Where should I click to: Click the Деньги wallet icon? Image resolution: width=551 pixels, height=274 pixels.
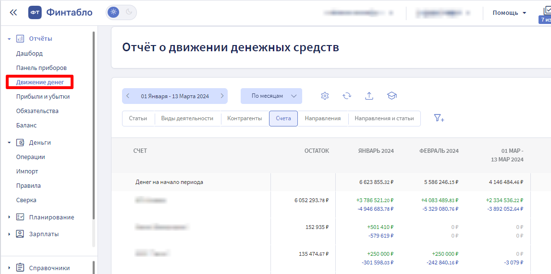20,143
